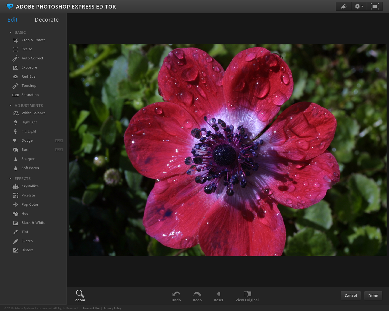Viewport: 389px width, 311px height.
Task: Select the Dodge beta tool
Action: [27, 140]
